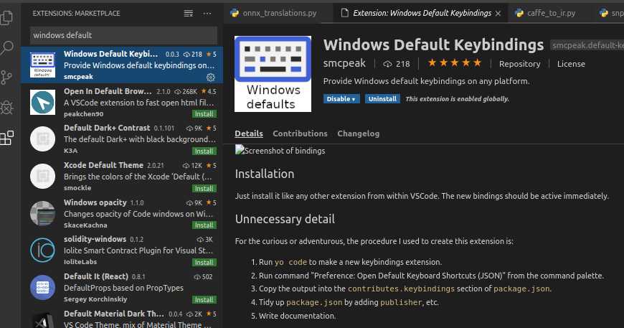Switch to caffe_to_ir.py editor tab
Image resolution: width=624 pixels, height=328 pixels.
[550, 13]
